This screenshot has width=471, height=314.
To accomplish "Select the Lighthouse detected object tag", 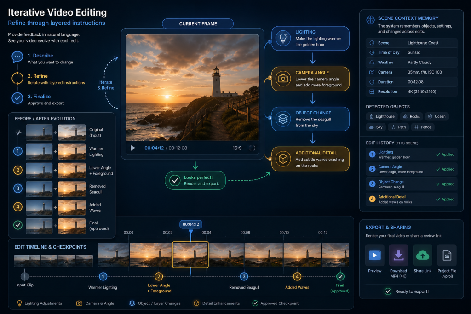I will click(382, 116).
